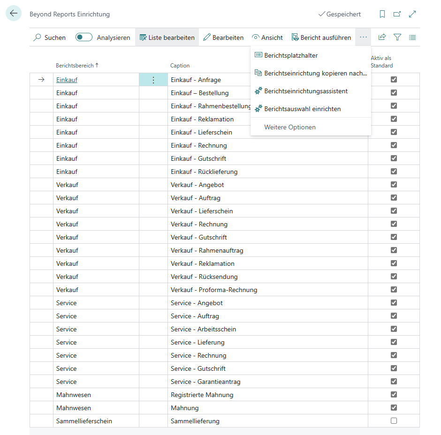The width and height of the screenshot is (441, 435).
Task: Check Aktiv als Standard for Sammellieferung
Action: 393,421
